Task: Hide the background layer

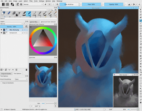Action: click(x=1, y=33)
